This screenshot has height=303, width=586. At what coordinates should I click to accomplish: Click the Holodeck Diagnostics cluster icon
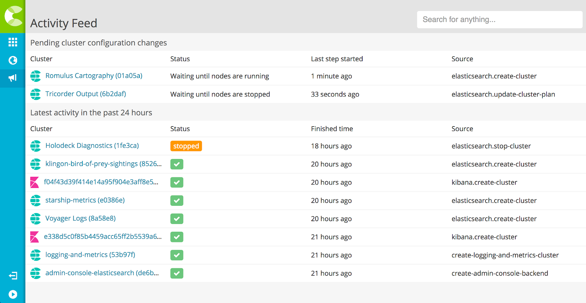tap(36, 146)
